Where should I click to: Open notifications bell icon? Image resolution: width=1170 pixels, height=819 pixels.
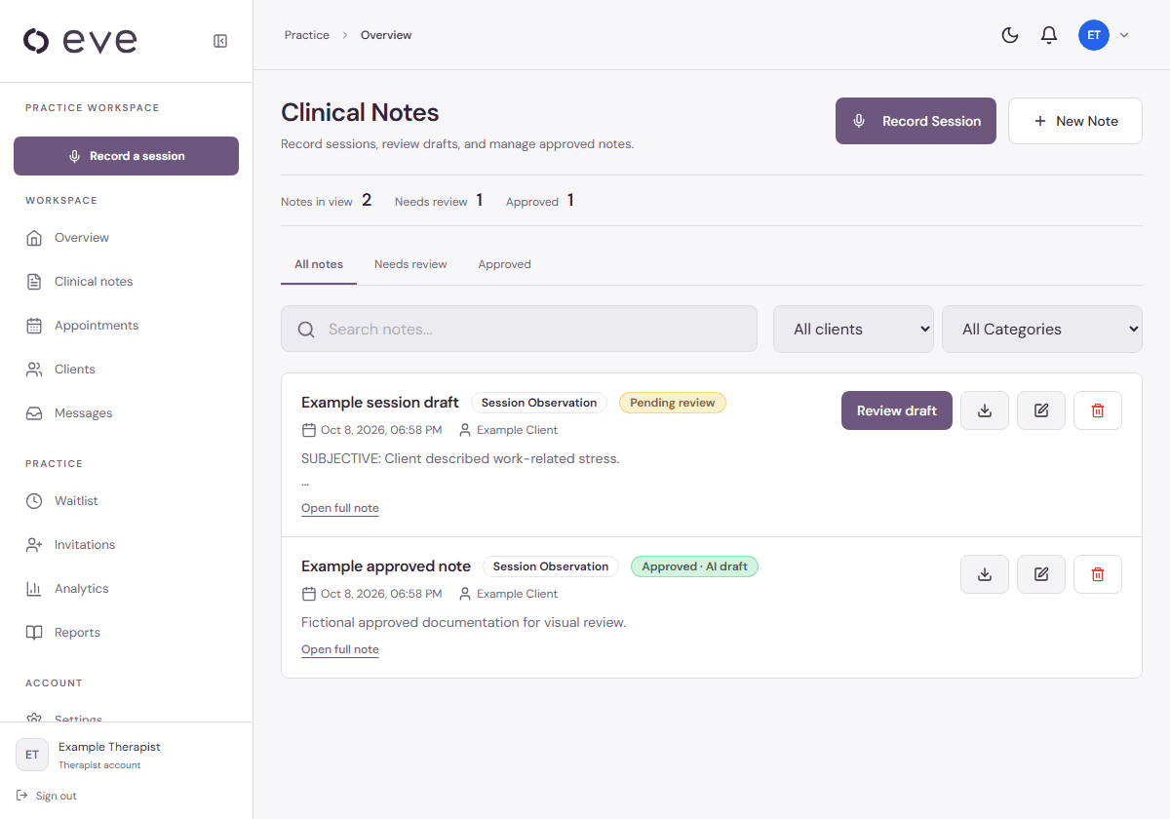click(x=1049, y=35)
